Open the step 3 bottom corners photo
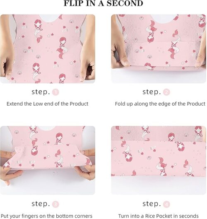Viewport: 207px width, 219px height. point(48,160)
